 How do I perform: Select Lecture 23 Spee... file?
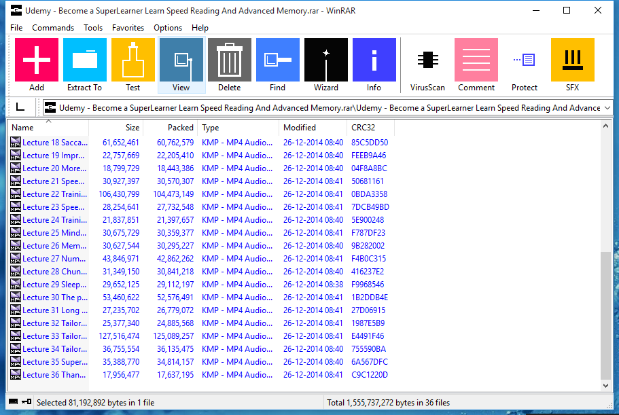point(53,206)
